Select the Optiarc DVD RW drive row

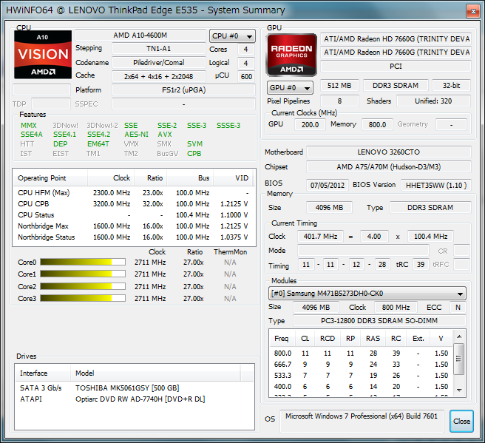(111, 399)
